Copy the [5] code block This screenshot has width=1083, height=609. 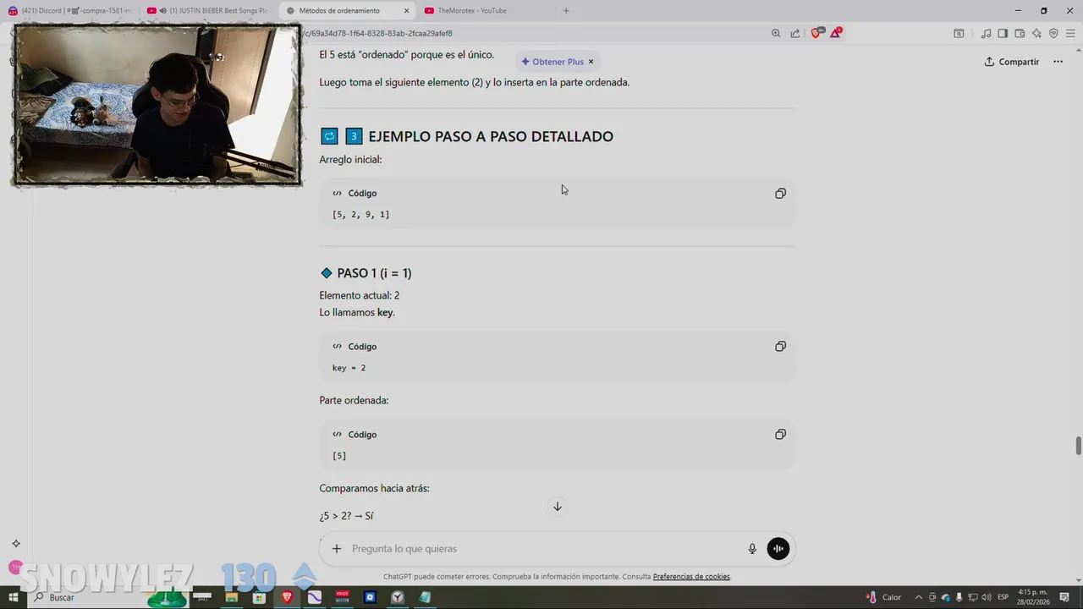coord(780,435)
